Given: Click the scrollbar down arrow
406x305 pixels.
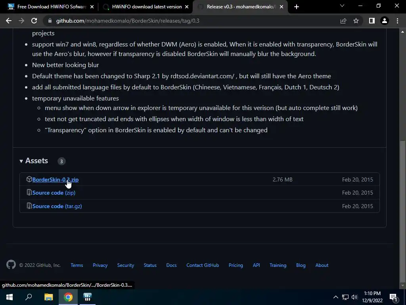Looking at the screenshot, I should [x=402, y=286].
